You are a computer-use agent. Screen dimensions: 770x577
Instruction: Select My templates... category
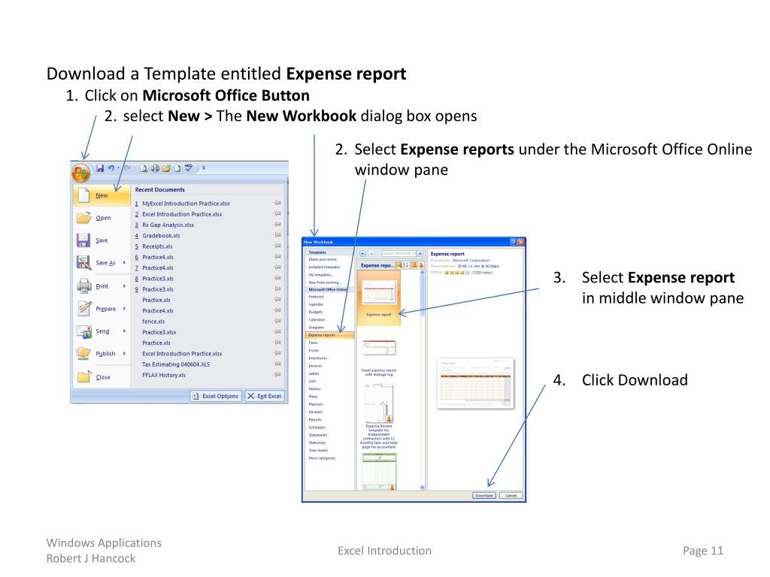point(320,275)
